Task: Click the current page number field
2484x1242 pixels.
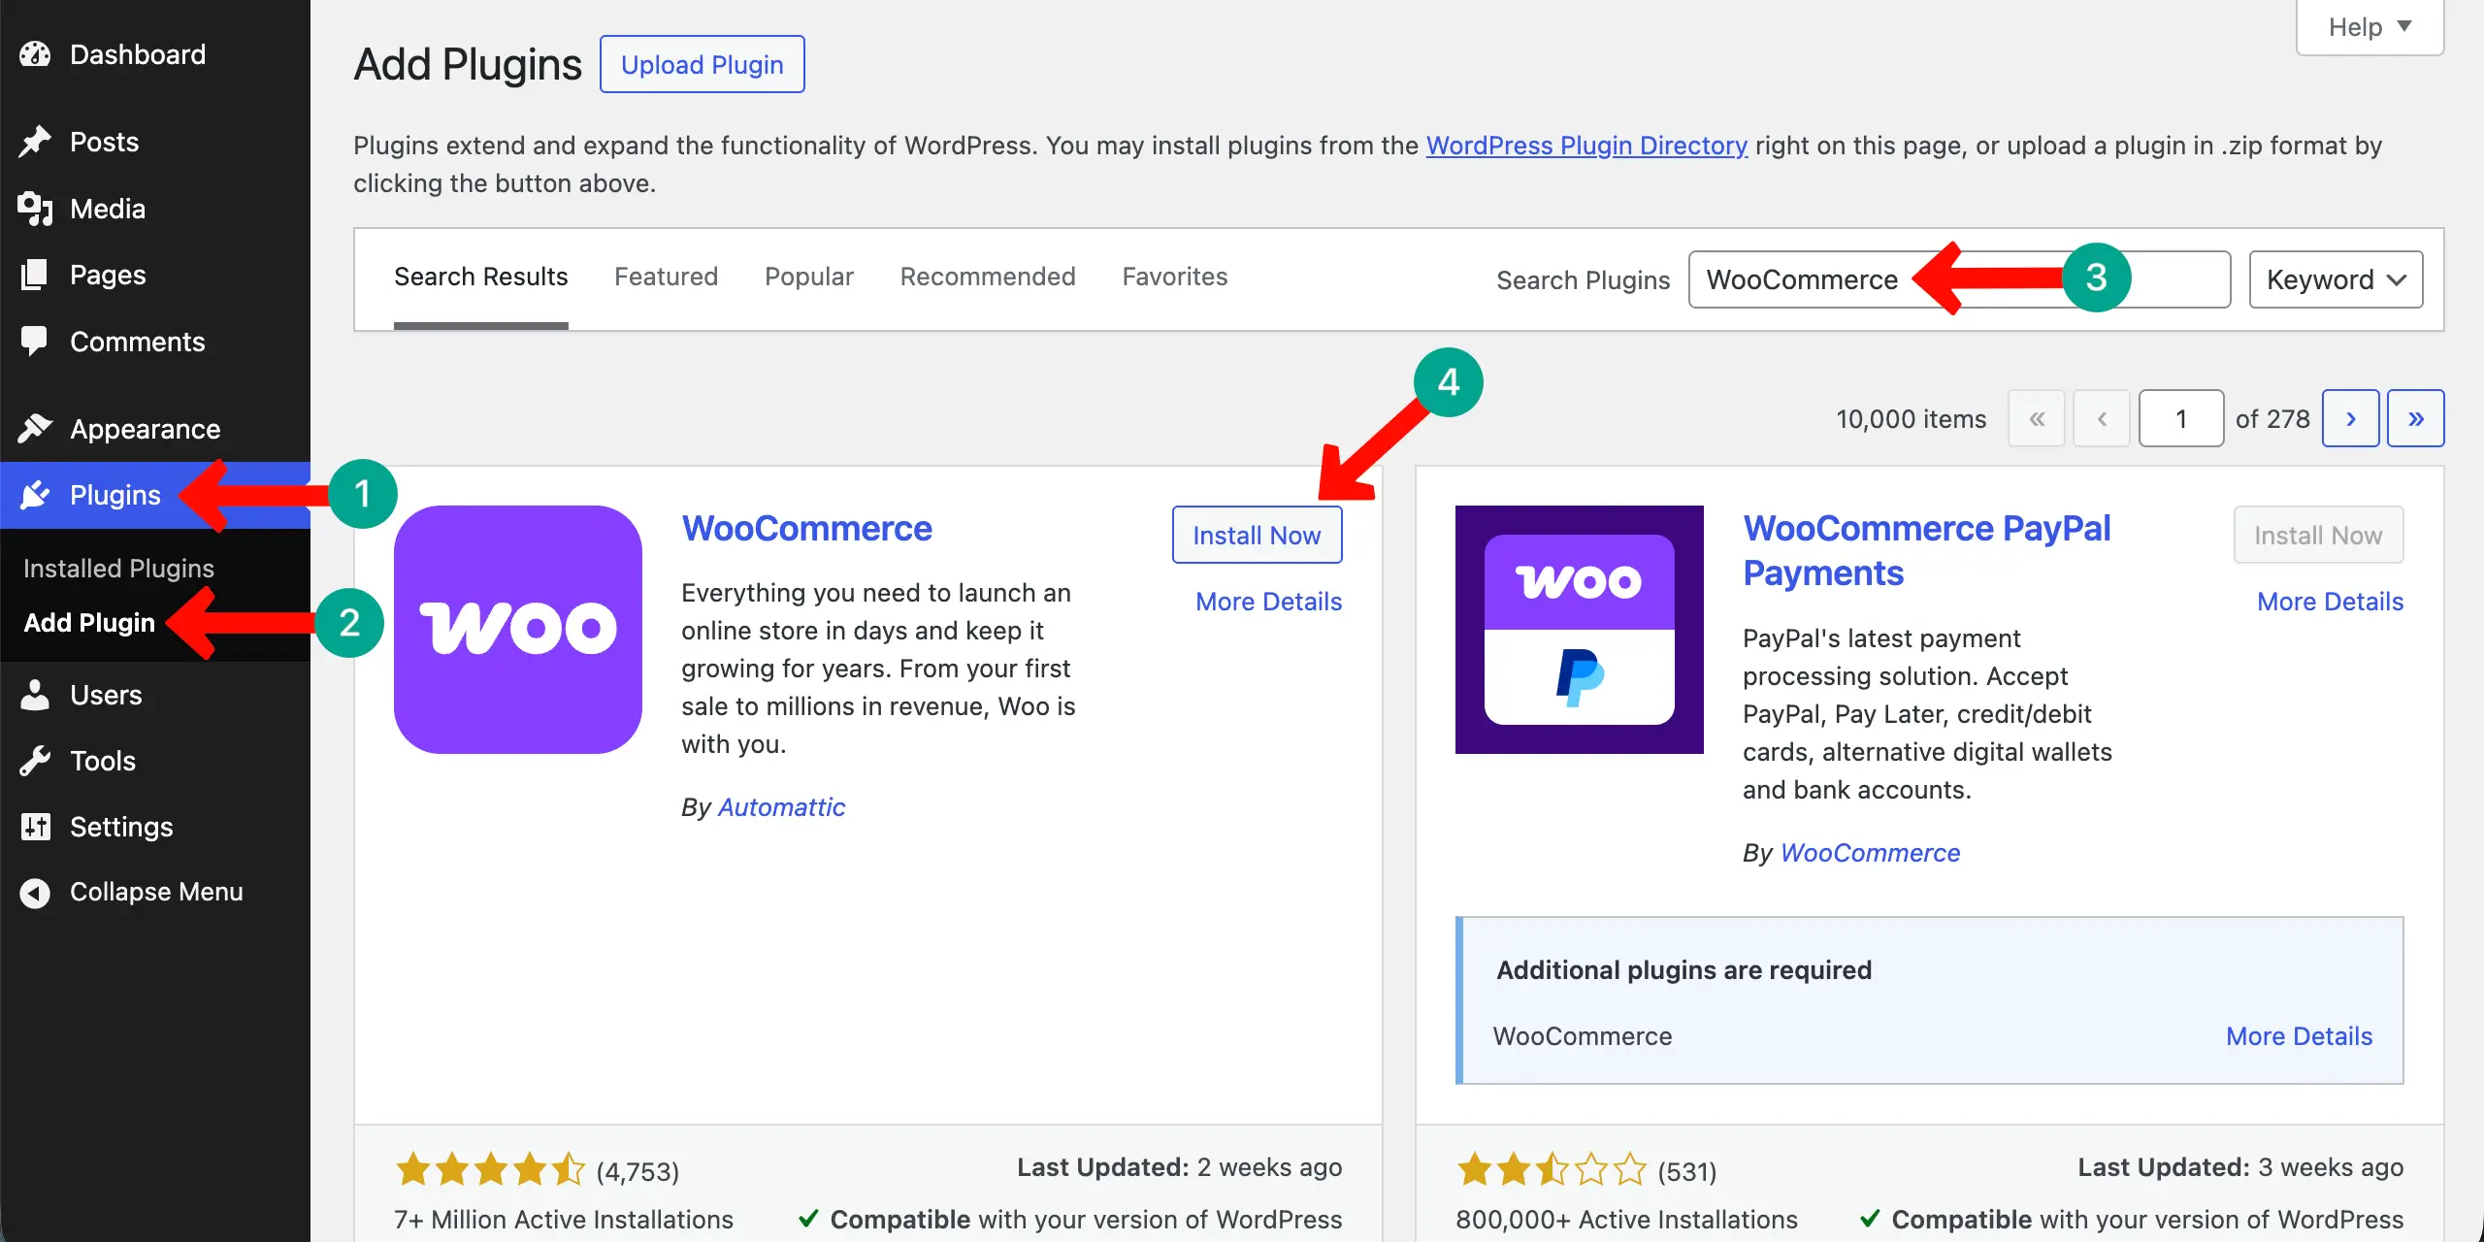Action: click(x=2180, y=418)
